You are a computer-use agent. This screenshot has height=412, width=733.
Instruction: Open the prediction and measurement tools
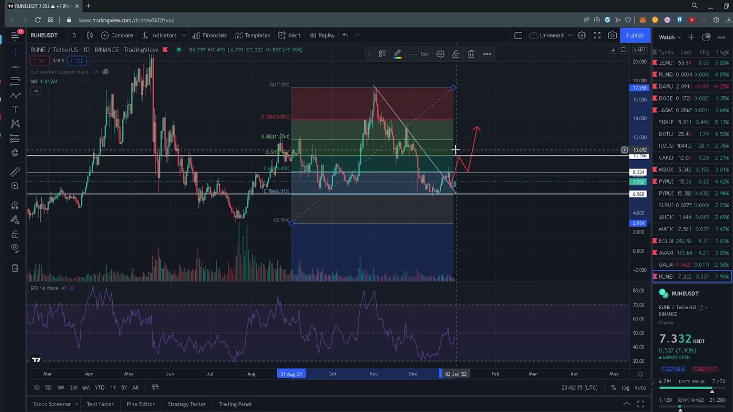(15, 138)
